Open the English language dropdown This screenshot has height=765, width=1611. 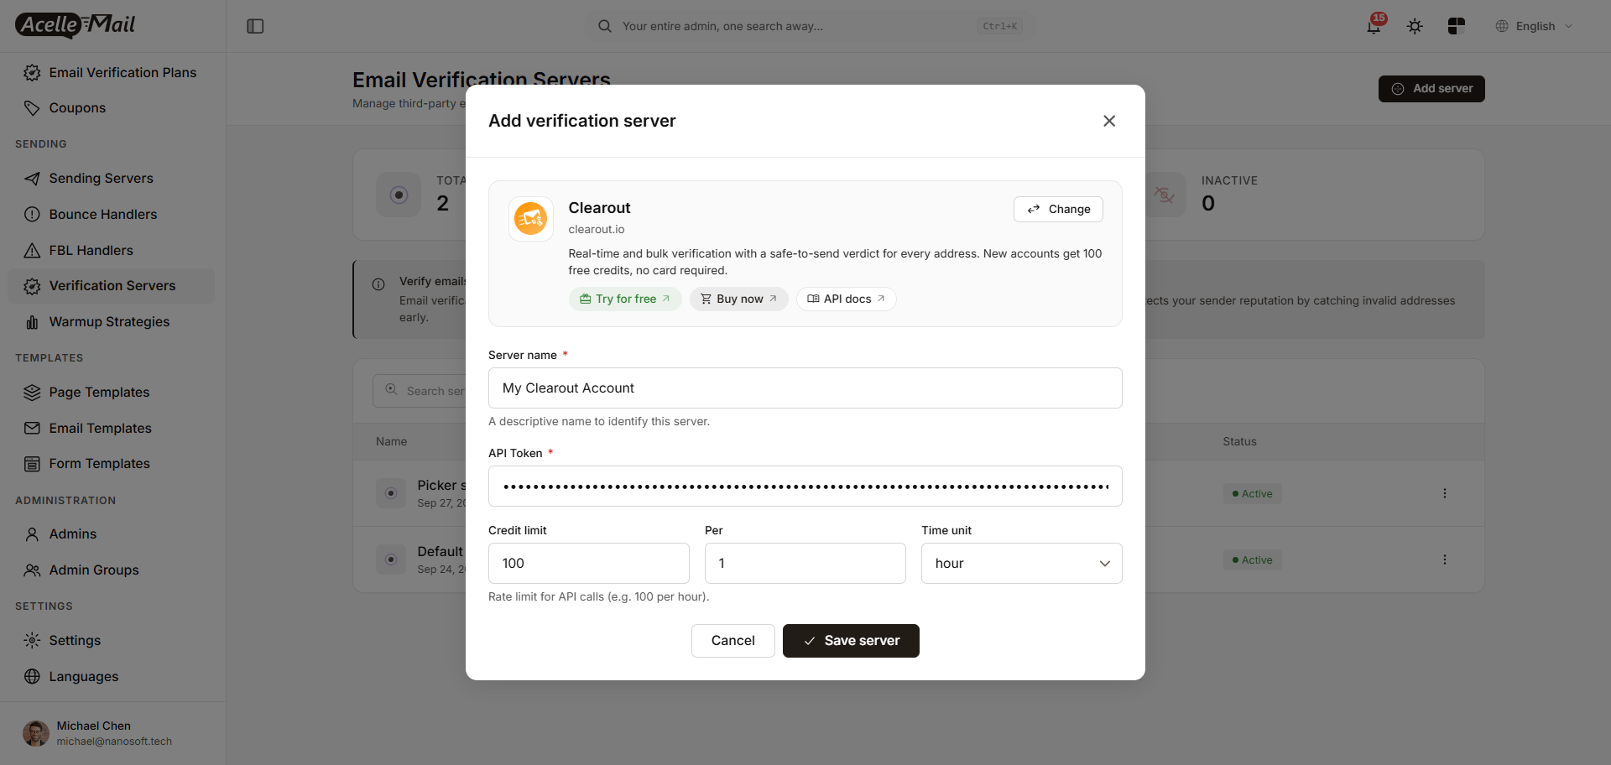[1534, 26]
